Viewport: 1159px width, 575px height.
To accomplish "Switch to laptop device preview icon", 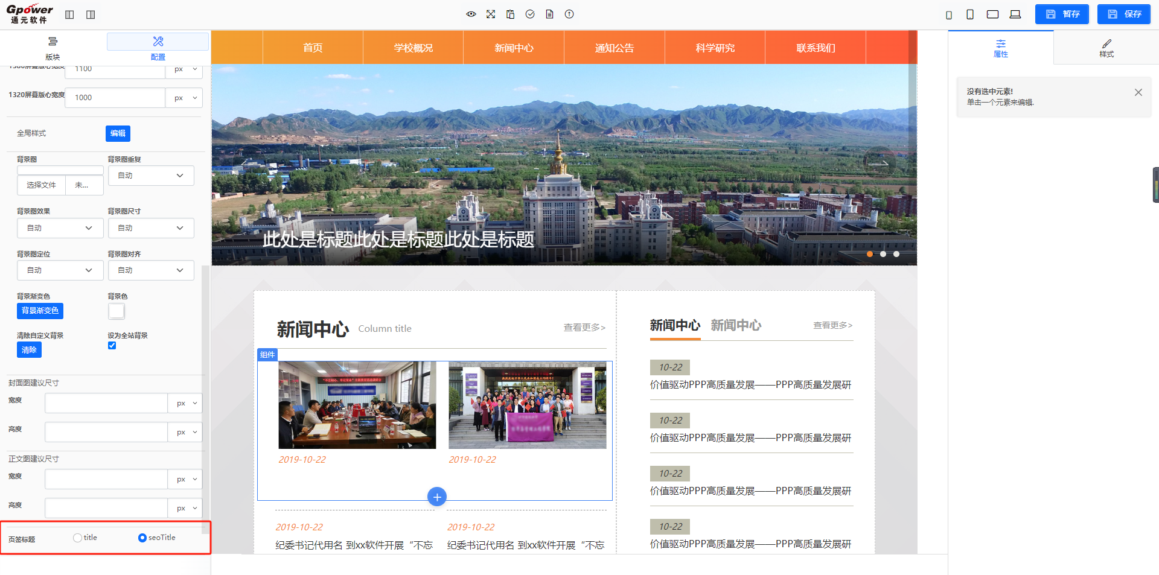I will [x=1015, y=14].
